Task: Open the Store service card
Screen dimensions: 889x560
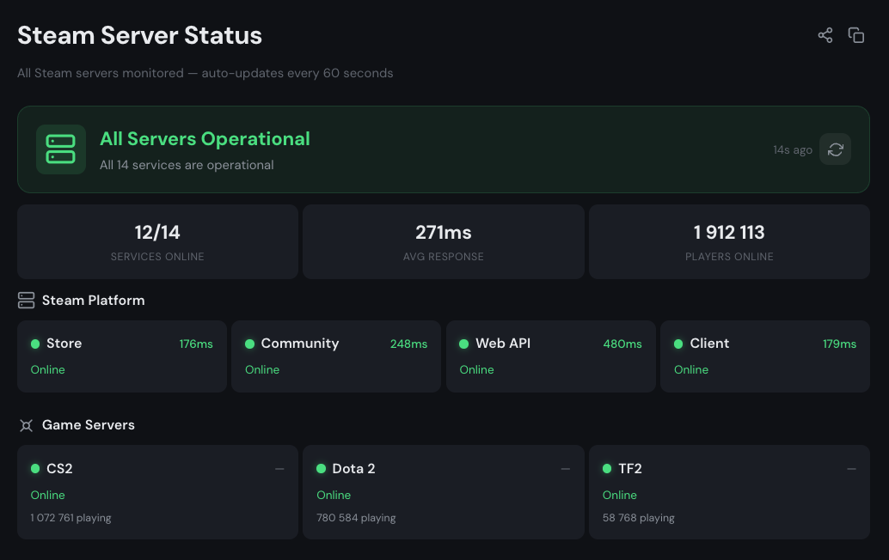Action: (122, 356)
